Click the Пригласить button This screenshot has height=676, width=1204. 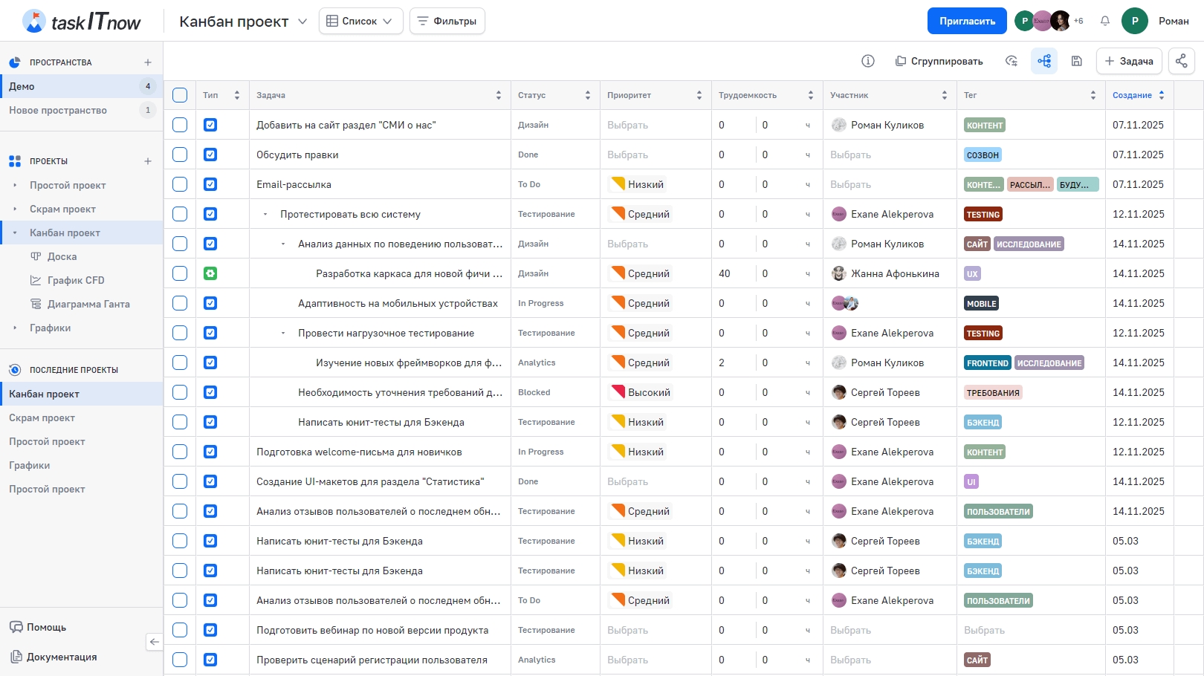[x=966, y=21]
